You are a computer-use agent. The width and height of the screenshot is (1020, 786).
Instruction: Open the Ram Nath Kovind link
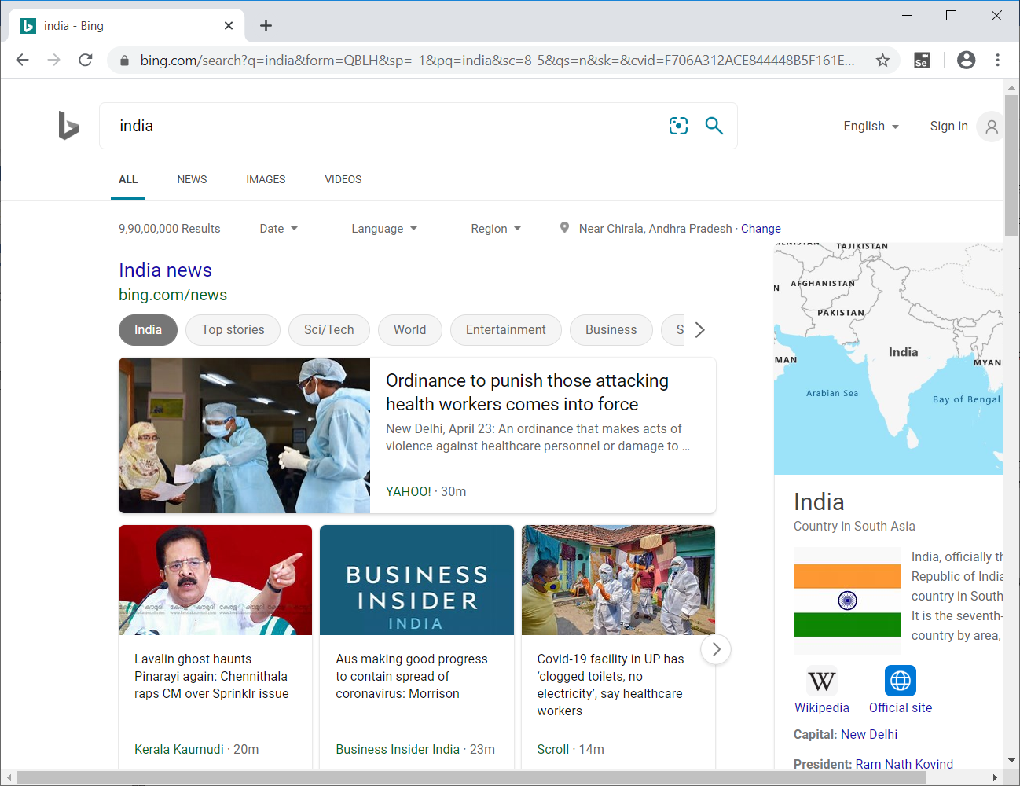(x=904, y=764)
